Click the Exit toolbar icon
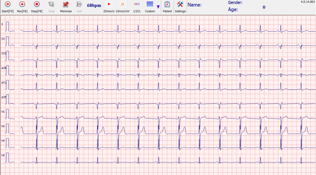This screenshot has width=316, height=175. coord(79,7)
